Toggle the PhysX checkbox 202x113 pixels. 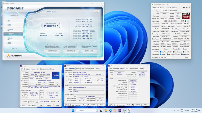coord(176,54)
